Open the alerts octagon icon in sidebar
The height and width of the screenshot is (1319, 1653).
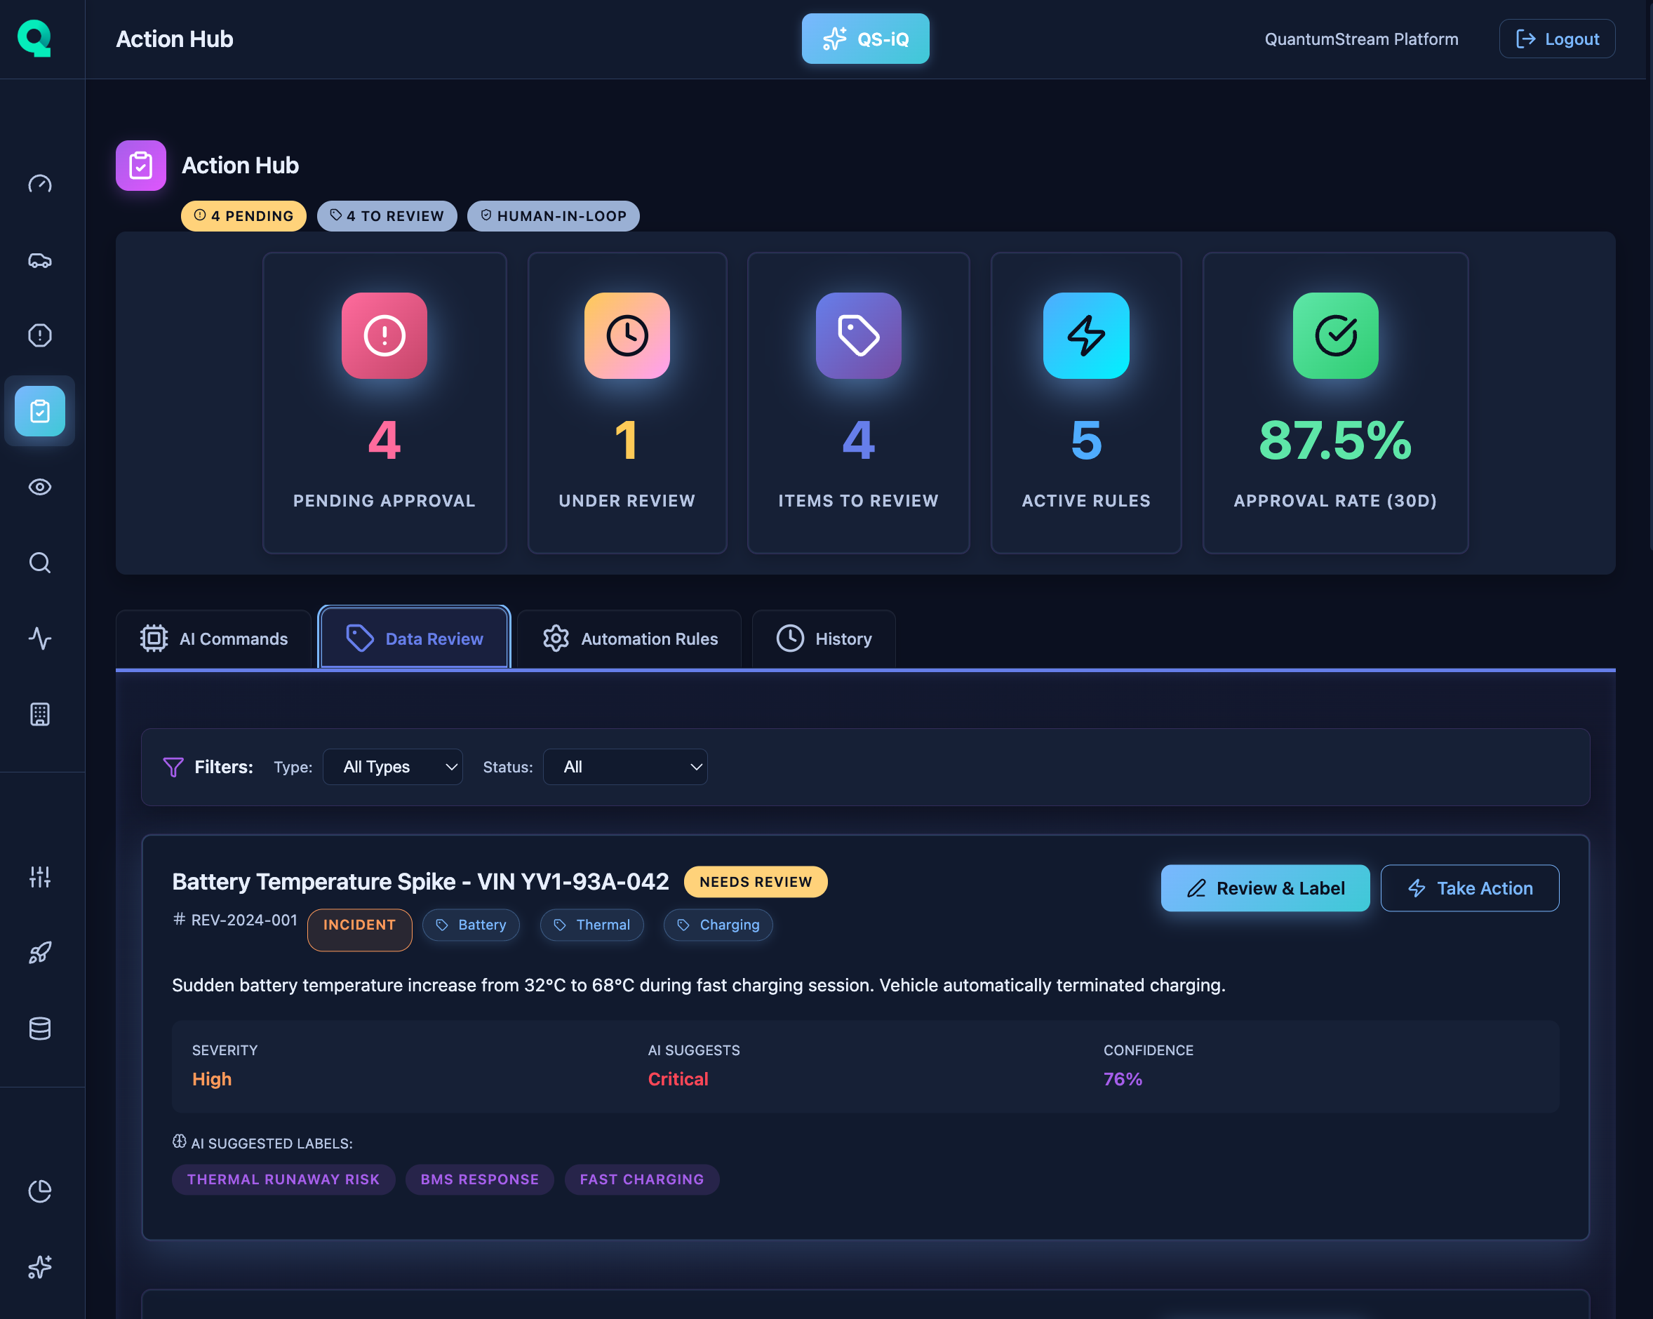(x=39, y=335)
